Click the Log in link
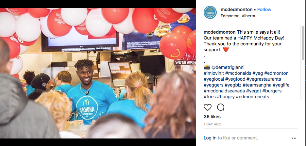The width and height of the screenshot is (306, 146). tap(210, 138)
